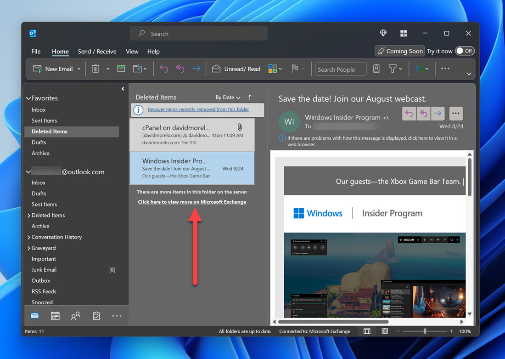This screenshot has height=359, width=505.
Task: Expand Deleted Items under outlook.com account
Action: pyautogui.click(x=28, y=216)
